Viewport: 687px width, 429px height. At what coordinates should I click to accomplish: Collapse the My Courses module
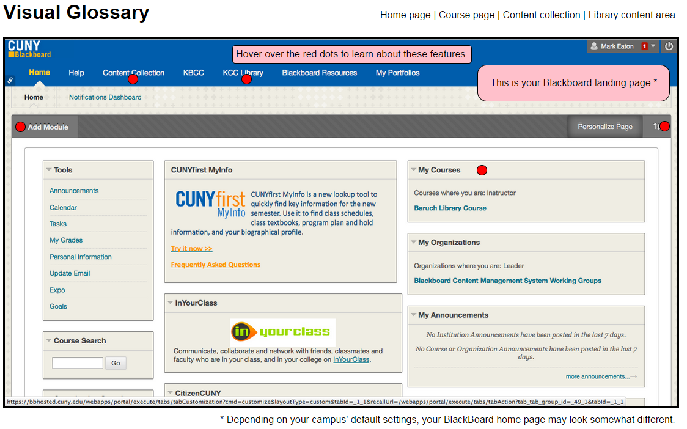click(413, 169)
